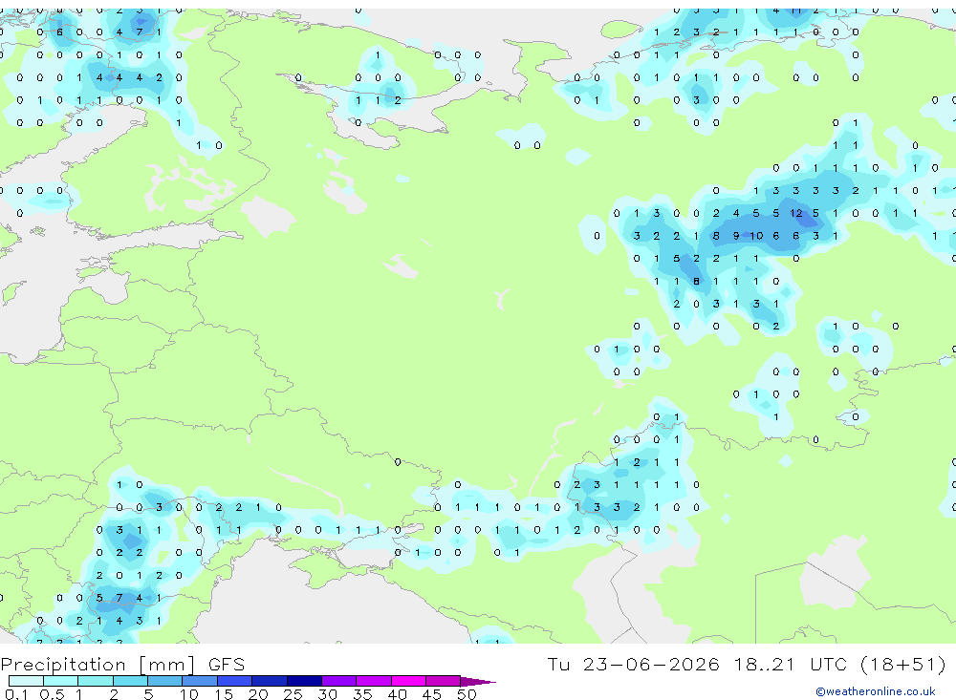Pick the 20 to 25 mm dark blue swatch

point(269,681)
